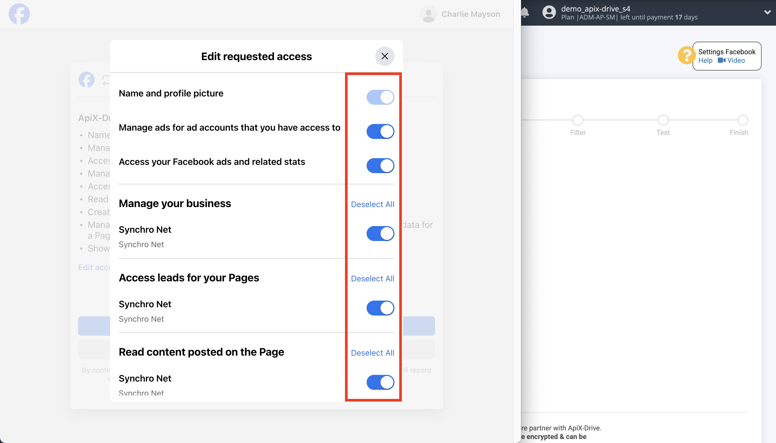The height and width of the screenshot is (443, 776).
Task: Open the Help link in Settings Facebook panel
Action: 705,61
